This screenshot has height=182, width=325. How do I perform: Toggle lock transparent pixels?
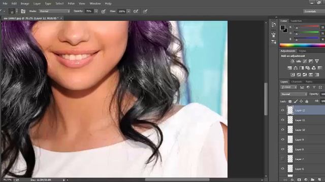[290, 101]
